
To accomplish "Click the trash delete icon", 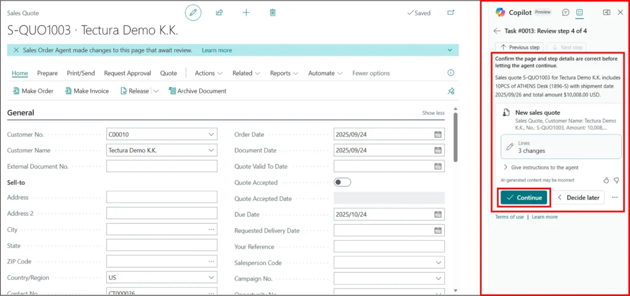I will tap(273, 12).
